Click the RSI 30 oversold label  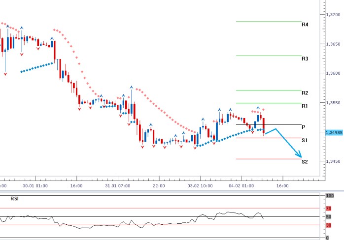(x=328, y=225)
